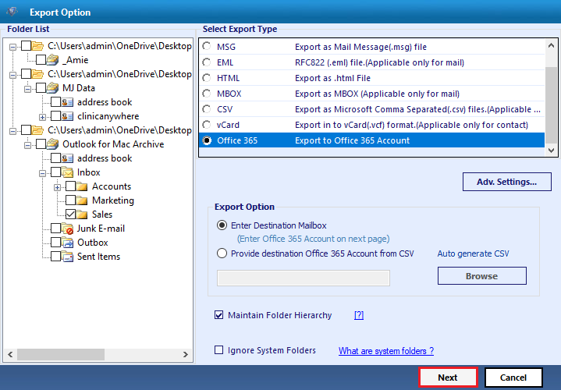Image resolution: width=561 pixels, height=390 pixels.
Task: Collapse Outlook for Mac Archive node
Action: pos(27,144)
